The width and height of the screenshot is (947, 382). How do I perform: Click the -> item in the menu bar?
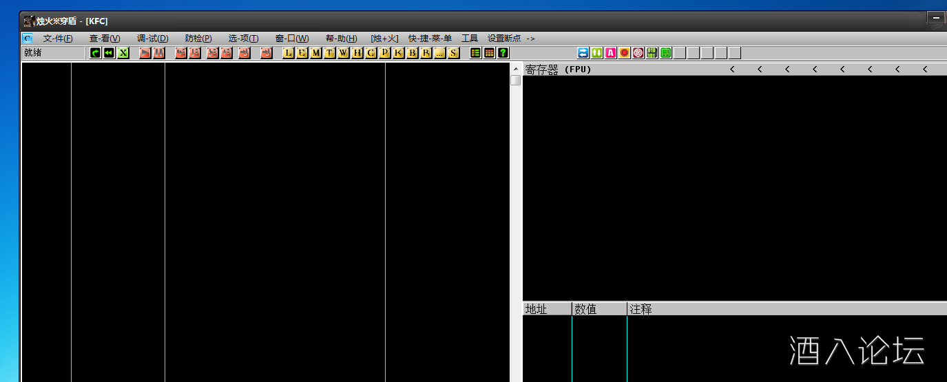[x=530, y=39]
